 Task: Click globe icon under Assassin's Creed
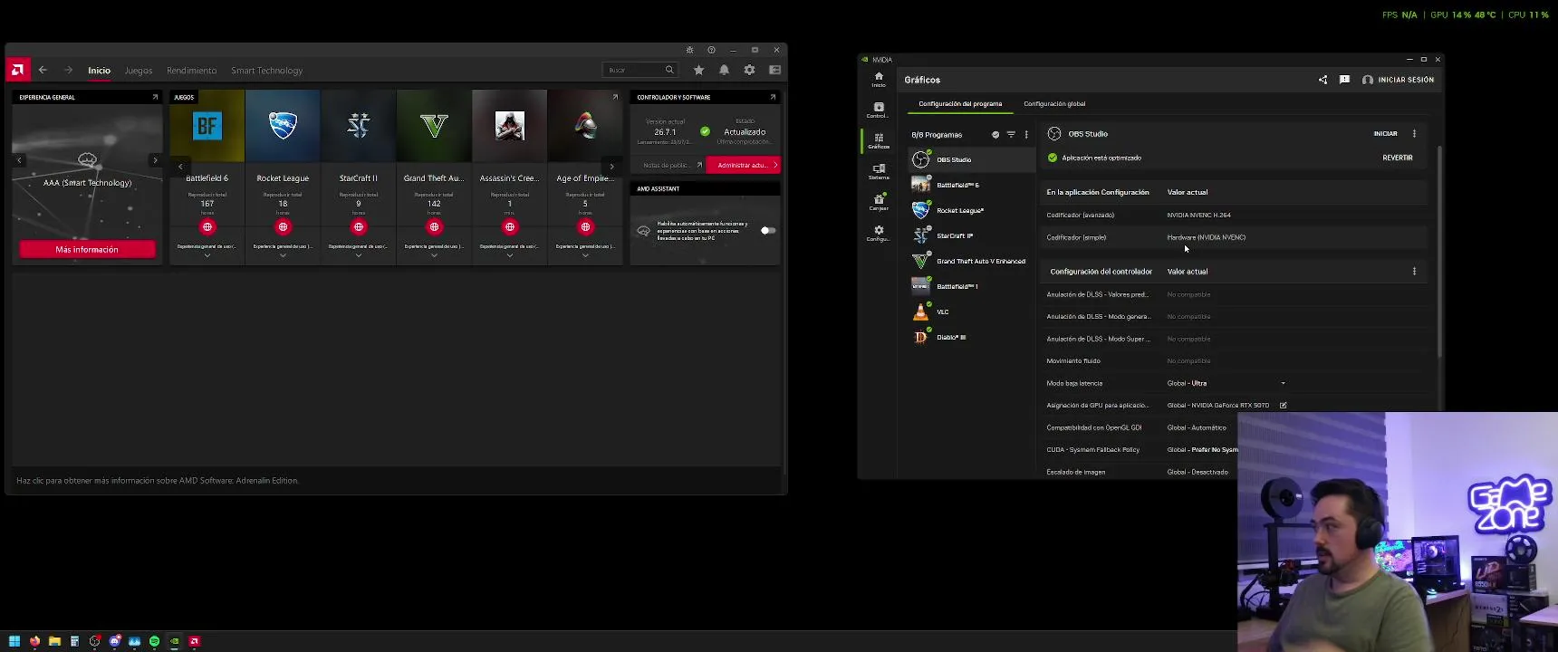point(510,226)
